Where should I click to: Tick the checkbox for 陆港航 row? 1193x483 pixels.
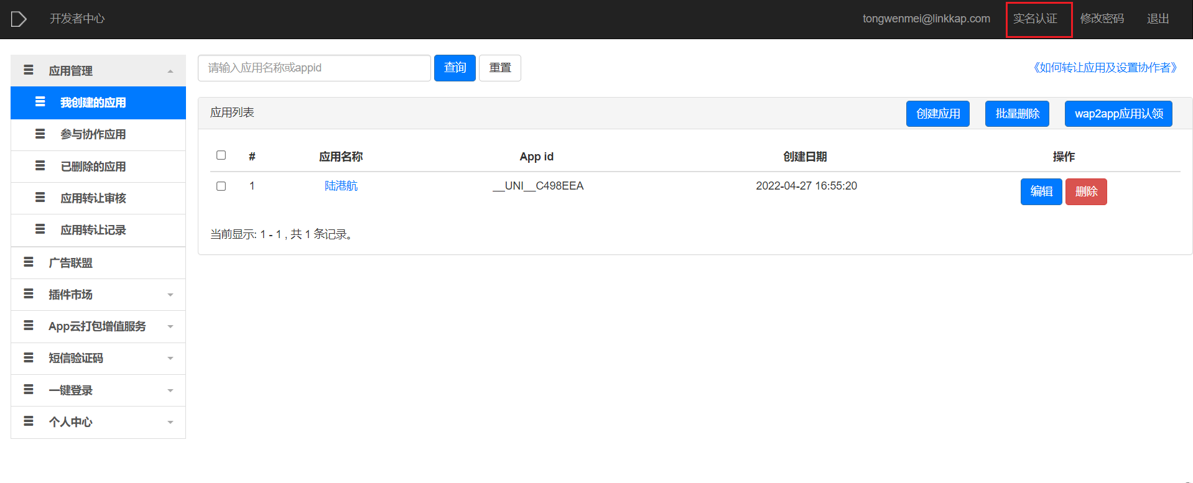click(221, 186)
